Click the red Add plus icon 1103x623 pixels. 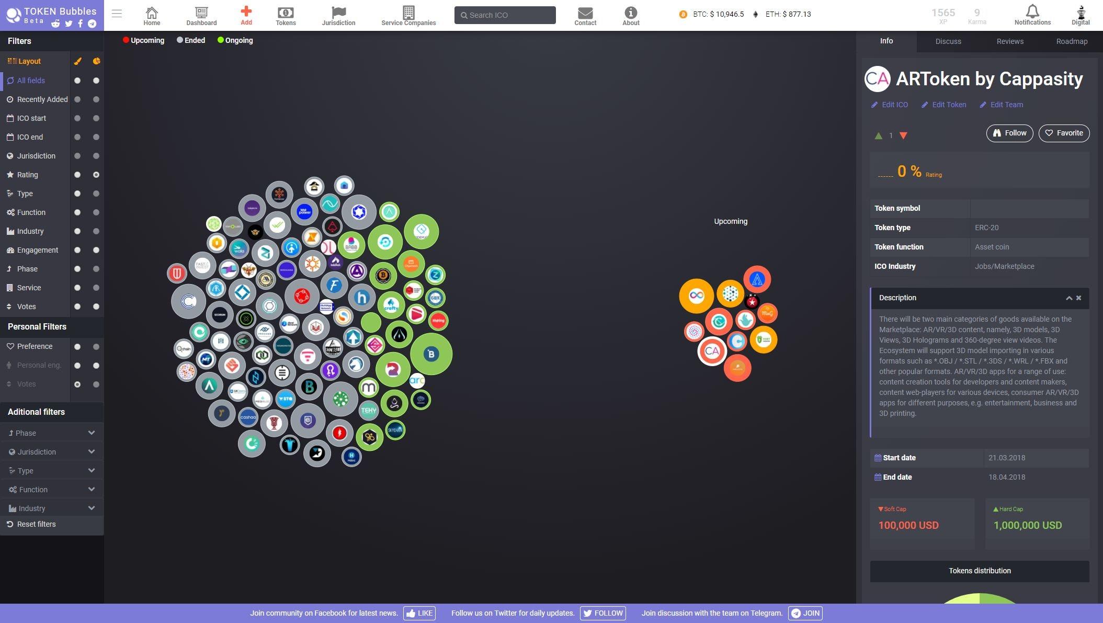(246, 15)
